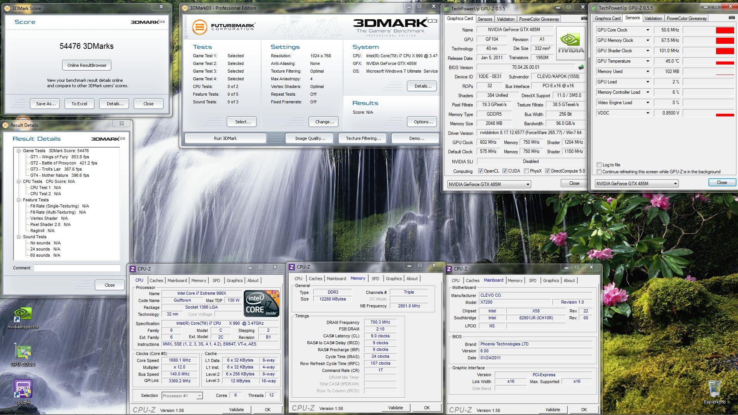Switch to Caches tab in CPU-Z CPU window
This screenshot has height=415, width=738.
click(x=156, y=281)
